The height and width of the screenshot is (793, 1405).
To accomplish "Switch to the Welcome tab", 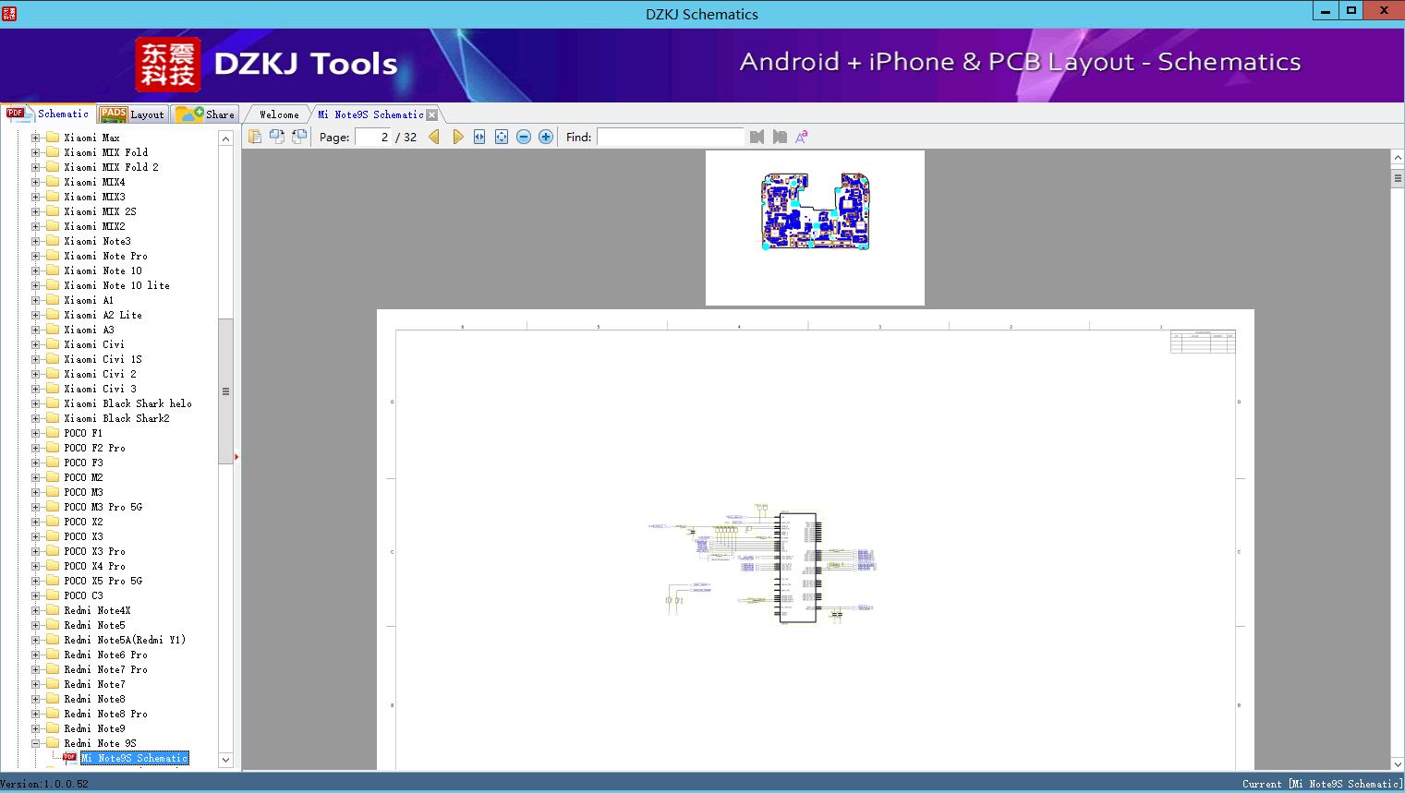I will 279,114.
